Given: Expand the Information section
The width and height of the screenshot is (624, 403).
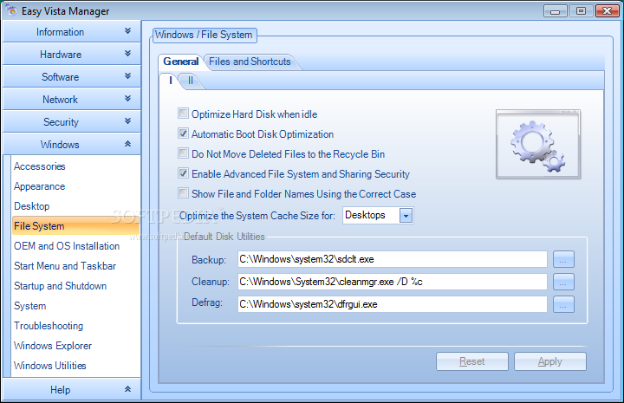Looking at the screenshot, I should 72,32.
